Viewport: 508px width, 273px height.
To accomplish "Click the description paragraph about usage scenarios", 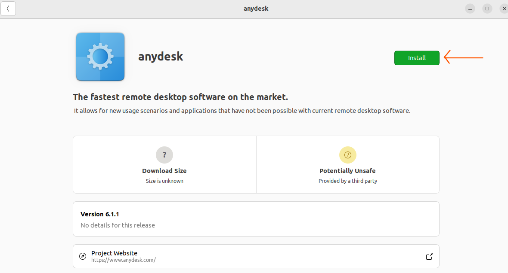I will 242,111.
